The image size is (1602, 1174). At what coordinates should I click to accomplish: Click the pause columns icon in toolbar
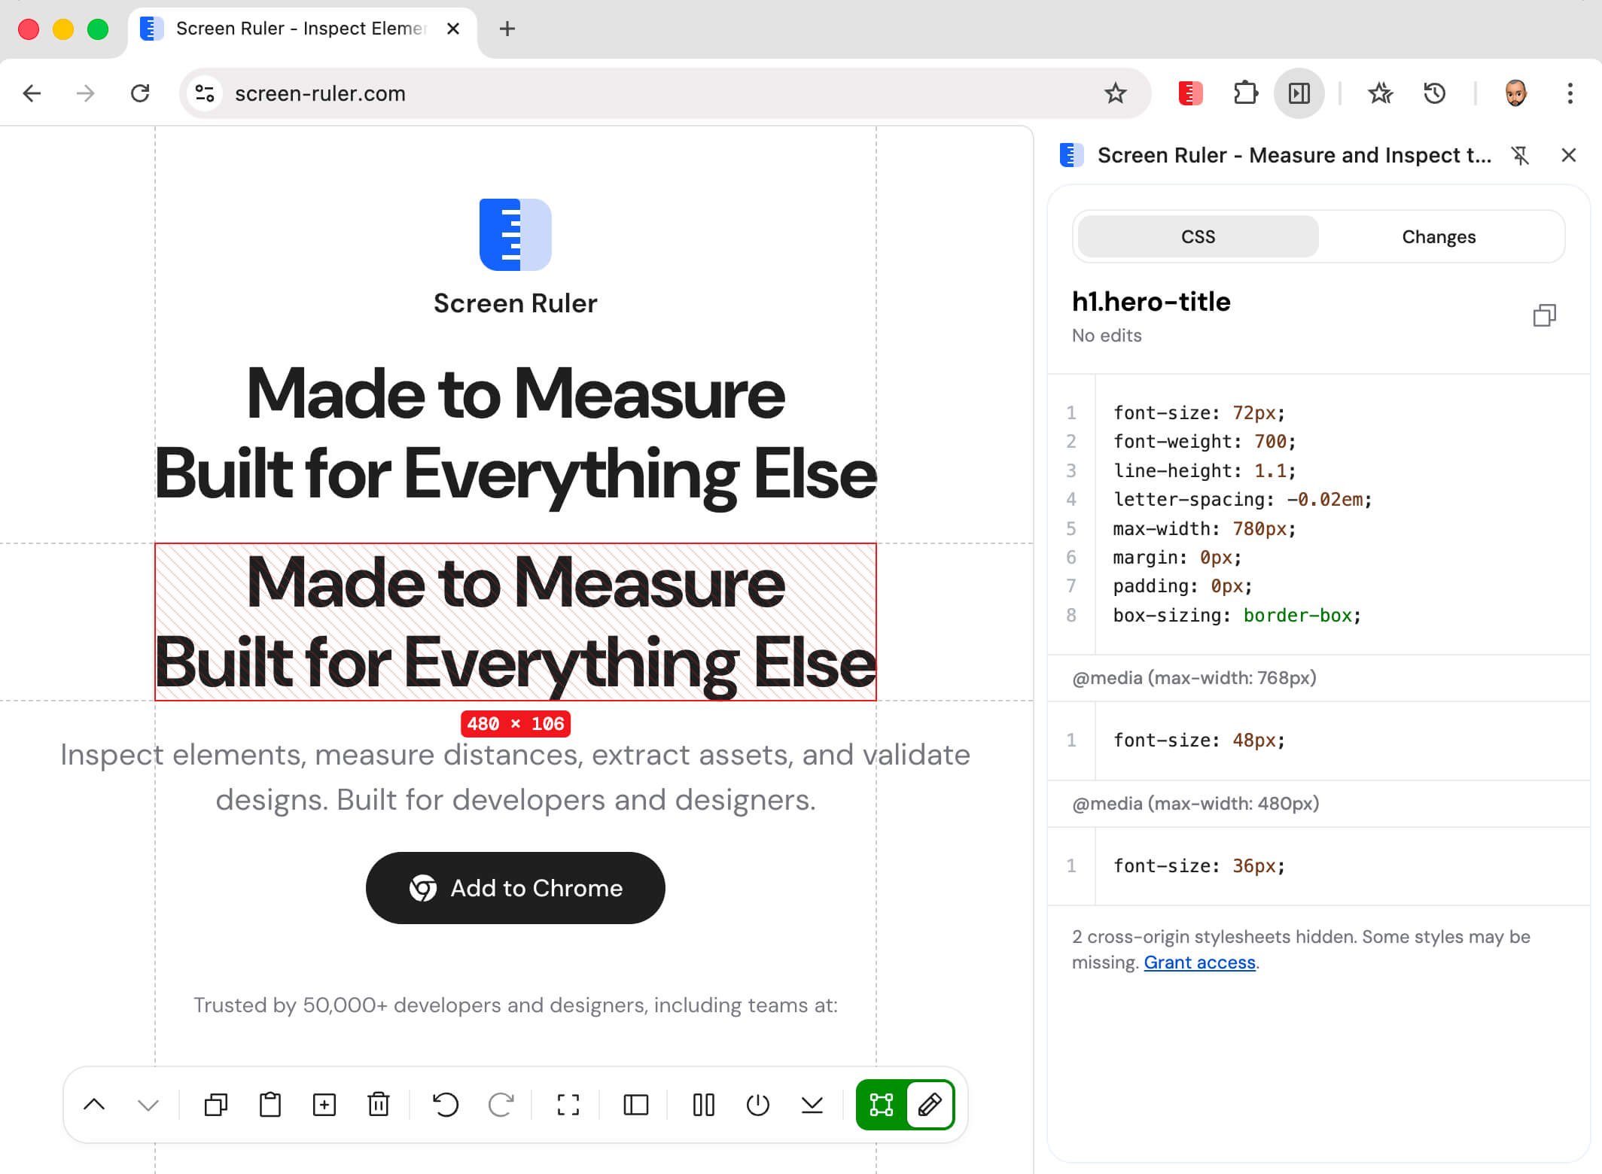[x=704, y=1105]
